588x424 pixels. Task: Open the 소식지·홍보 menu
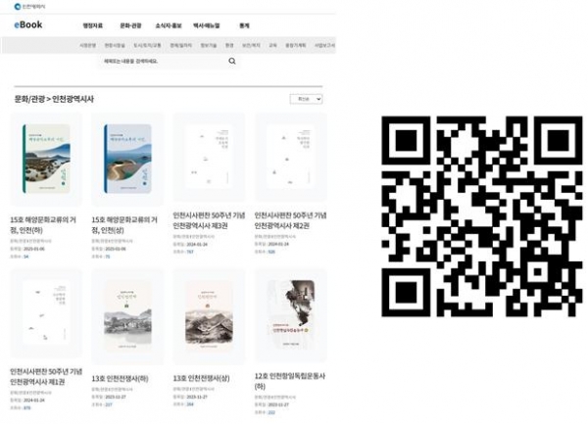[x=169, y=25]
